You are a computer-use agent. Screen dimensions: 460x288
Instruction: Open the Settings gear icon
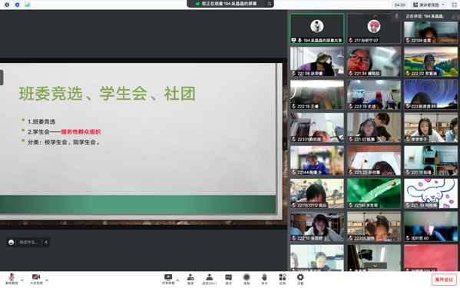click(300, 280)
